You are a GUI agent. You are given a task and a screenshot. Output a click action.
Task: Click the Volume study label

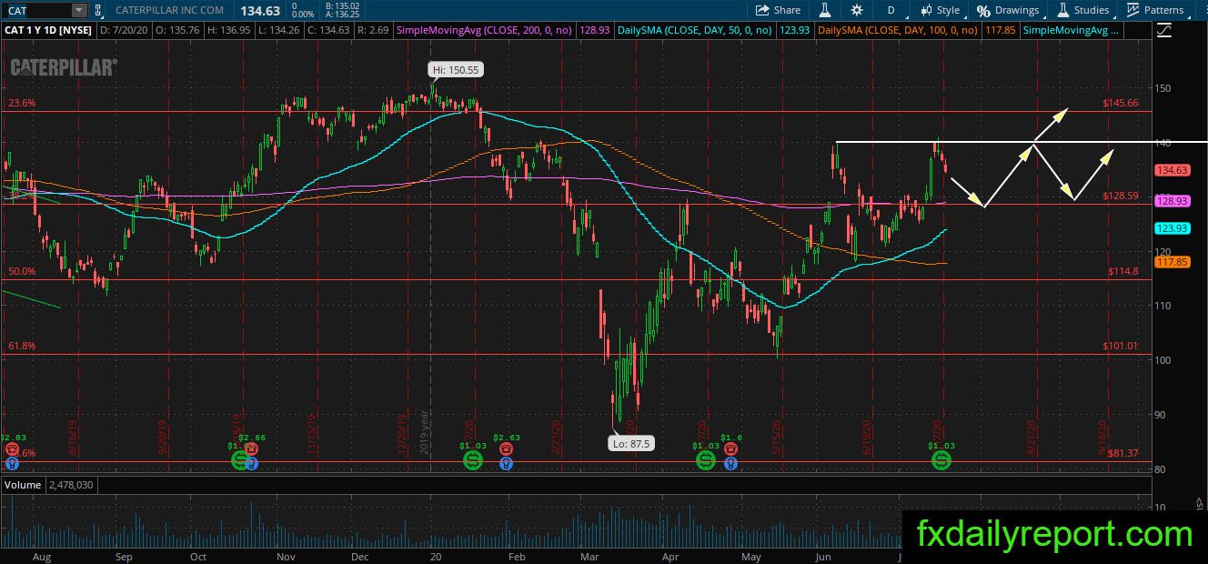click(x=23, y=486)
